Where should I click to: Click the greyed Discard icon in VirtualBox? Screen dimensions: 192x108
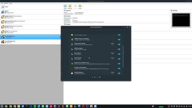click(75, 6)
